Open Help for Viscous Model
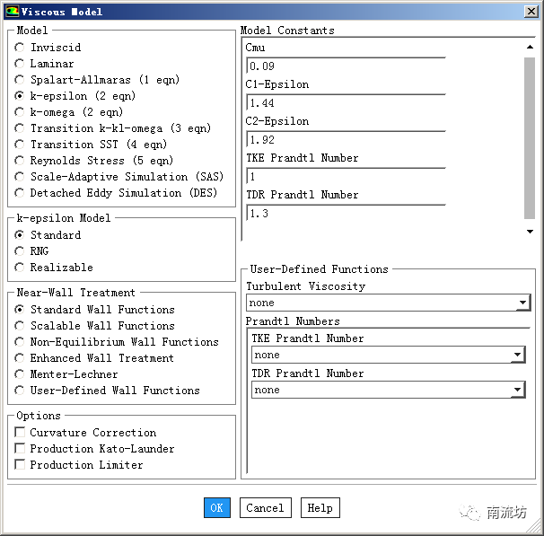This screenshot has height=536, width=544. (320, 507)
